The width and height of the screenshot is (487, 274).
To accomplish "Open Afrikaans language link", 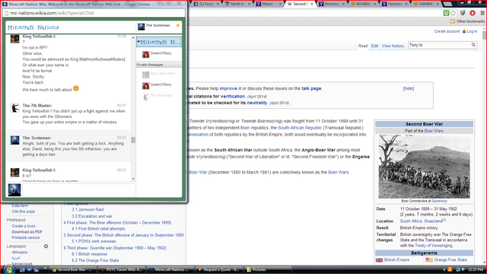I will pyautogui.click(x=19, y=252).
